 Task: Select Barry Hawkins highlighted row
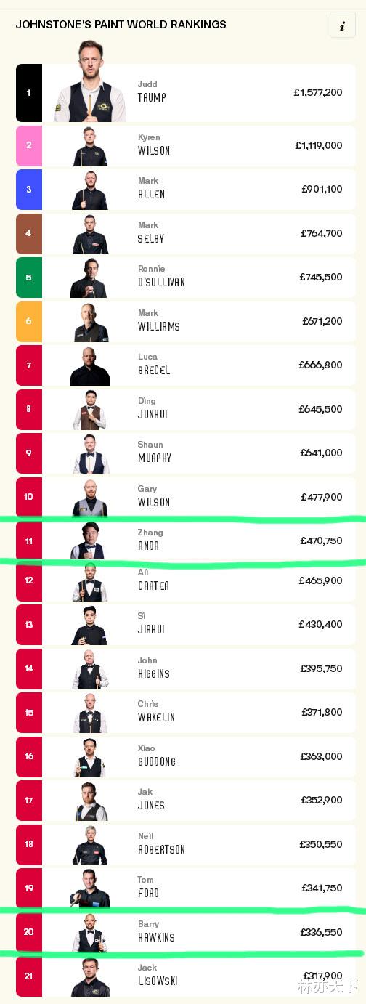click(186, 932)
